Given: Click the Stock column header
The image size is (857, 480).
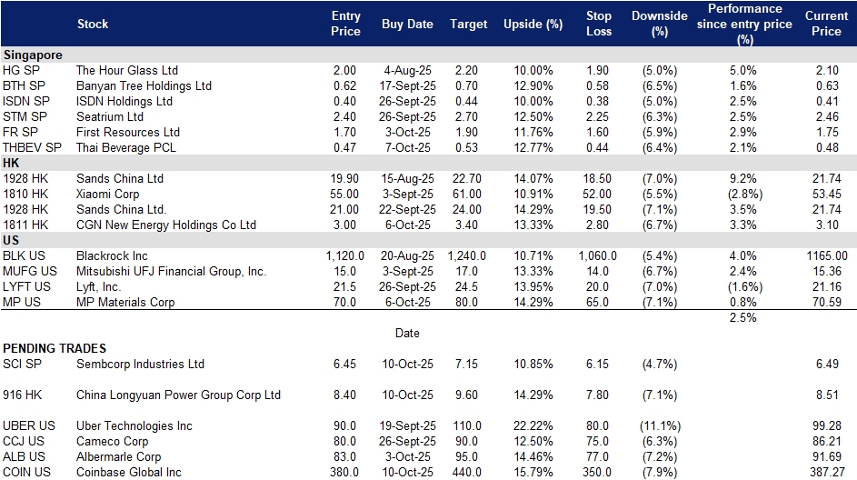Looking at the screenshot, I should coord(93,24).
